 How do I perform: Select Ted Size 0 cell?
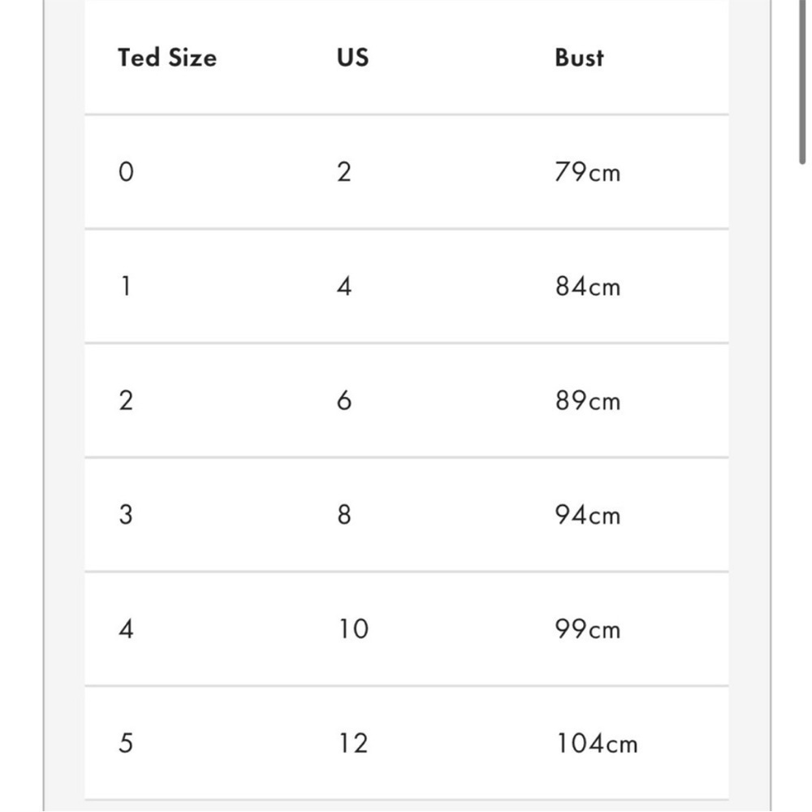point(126,172)
